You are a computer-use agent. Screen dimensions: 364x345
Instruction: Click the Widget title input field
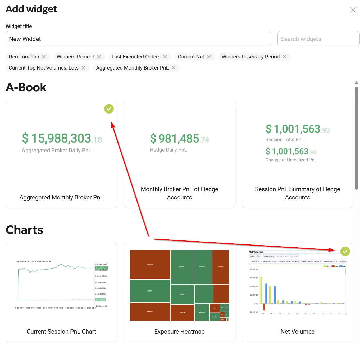point(138,39)
